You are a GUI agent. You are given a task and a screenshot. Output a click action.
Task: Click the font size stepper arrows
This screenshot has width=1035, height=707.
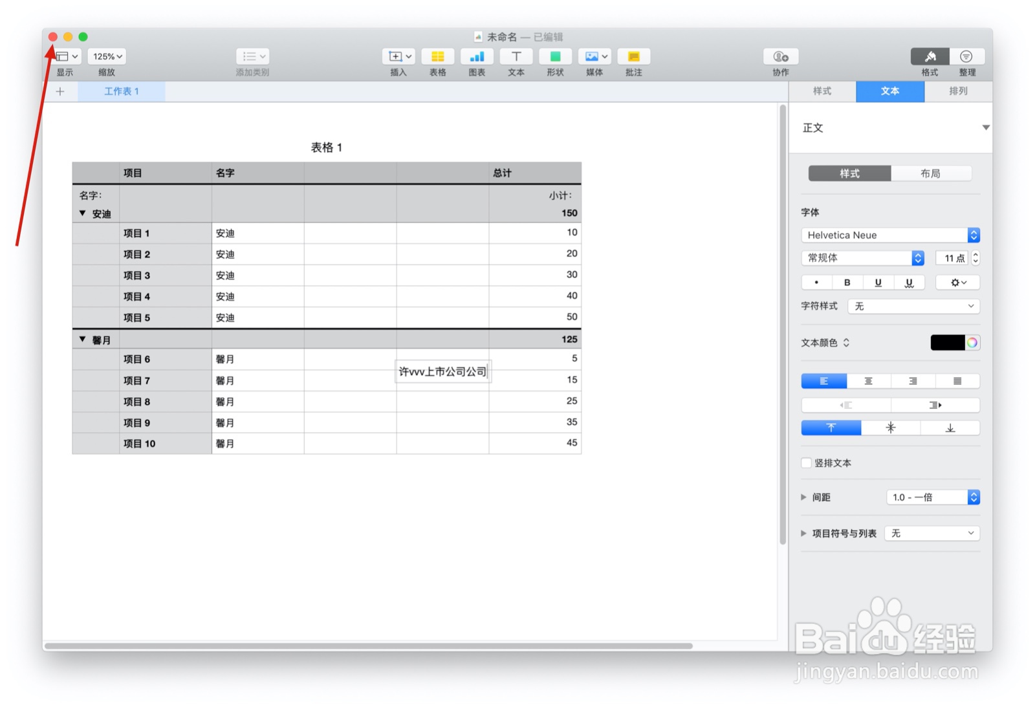pyautogui.click(x=975, y=258)
